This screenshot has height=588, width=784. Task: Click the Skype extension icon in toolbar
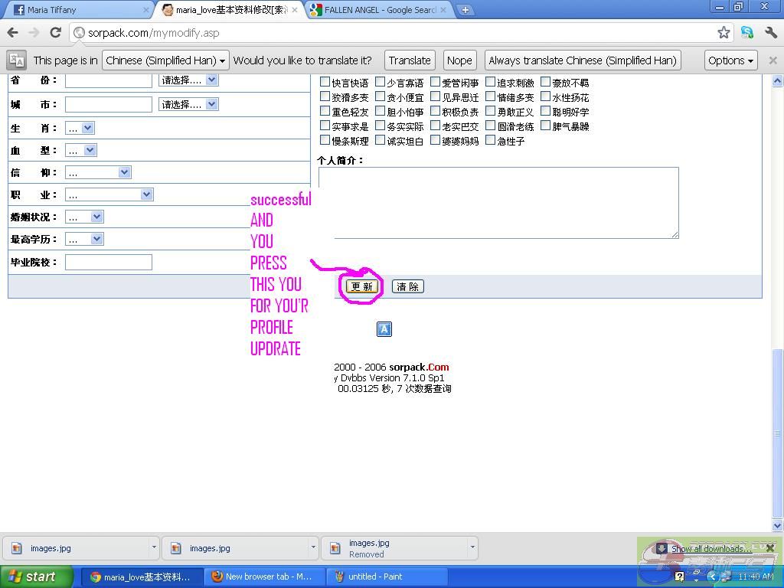click(x=747, y=32)
